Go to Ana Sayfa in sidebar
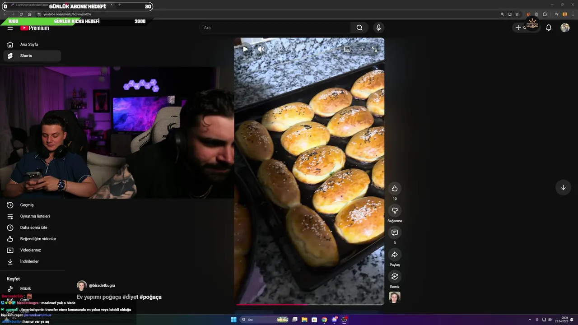This screenshot has height=325, width=578. 32,44
